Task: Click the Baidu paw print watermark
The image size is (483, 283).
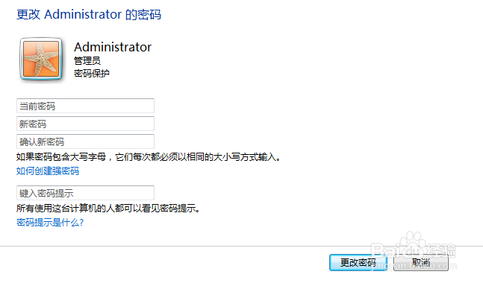Action: pyautogui.click(x=413, y=243)
